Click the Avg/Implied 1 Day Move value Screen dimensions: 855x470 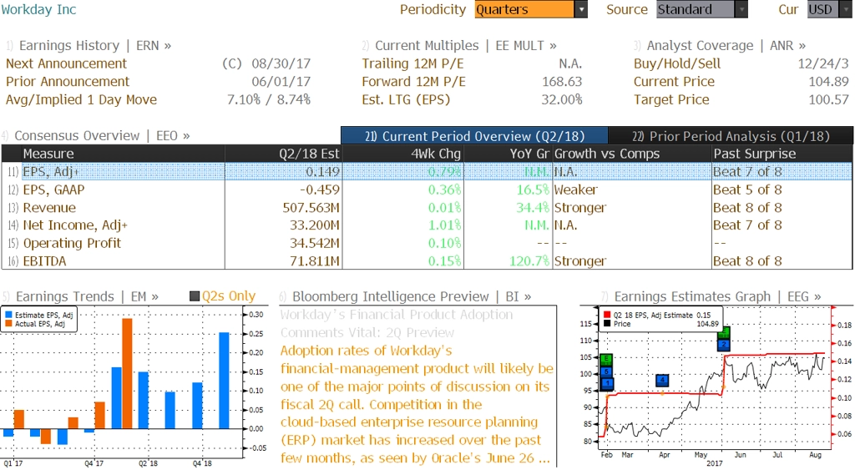(269, 99)
